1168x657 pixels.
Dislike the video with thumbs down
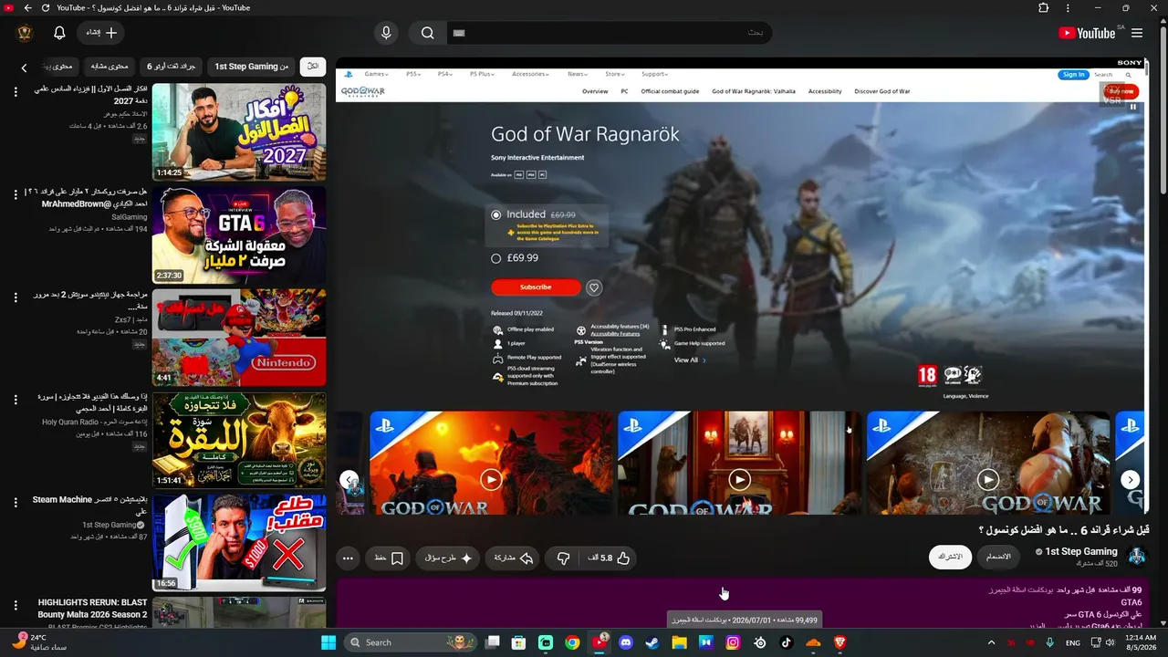[564, 558]
